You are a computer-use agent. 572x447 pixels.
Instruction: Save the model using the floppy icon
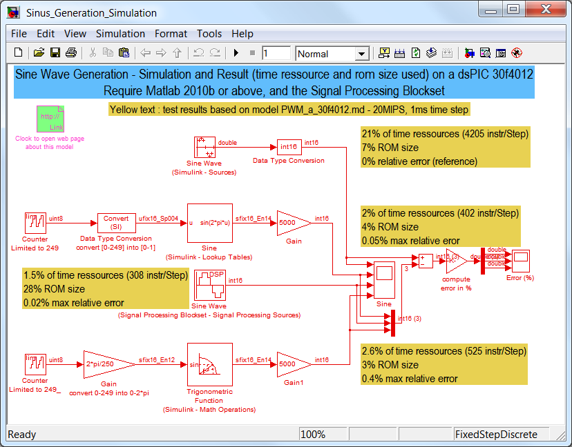tap(55, 53)
